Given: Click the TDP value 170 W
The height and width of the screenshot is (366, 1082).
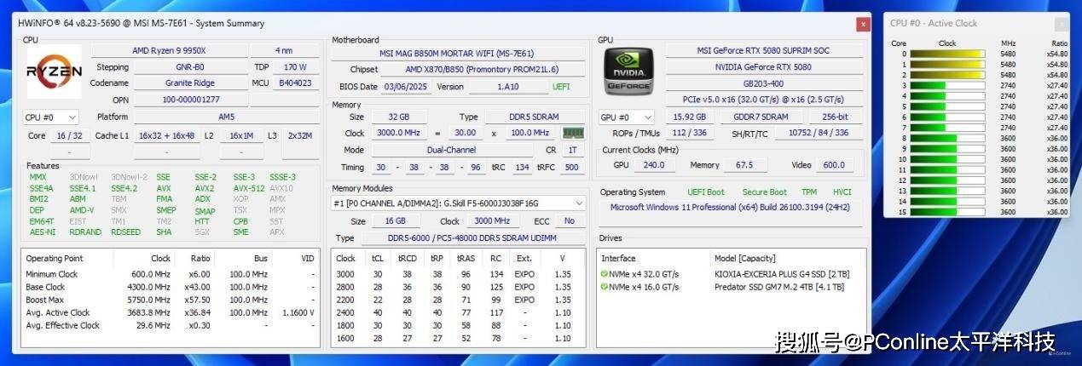Looking at the screenshot, I should point(295,66).
